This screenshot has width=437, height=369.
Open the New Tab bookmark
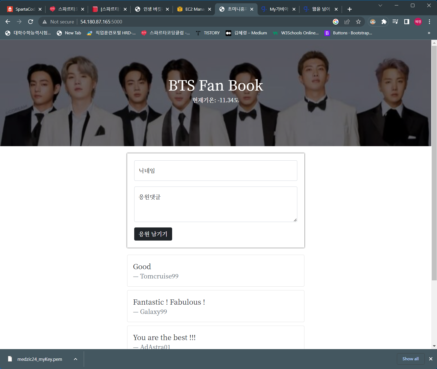(69, 33)
